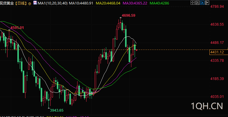228x117 pixels.
Task: Click the orange crosshair circle icon
Action: click(x=30, y=3)
